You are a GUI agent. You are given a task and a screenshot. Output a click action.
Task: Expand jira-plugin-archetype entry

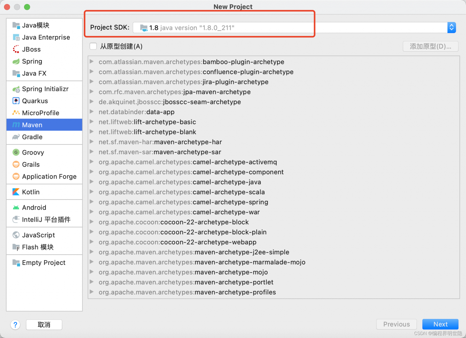pyautogui.click(x=92, y=82)
